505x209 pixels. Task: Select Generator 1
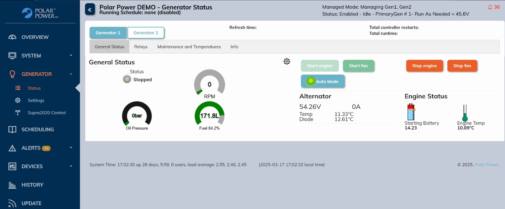point(108,33)
